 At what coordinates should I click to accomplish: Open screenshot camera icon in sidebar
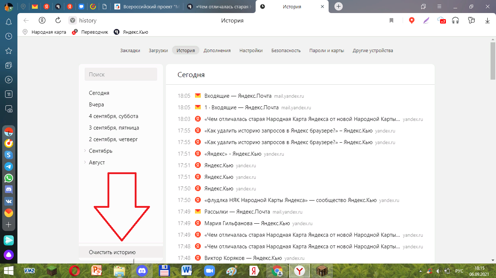coord(9,109)
